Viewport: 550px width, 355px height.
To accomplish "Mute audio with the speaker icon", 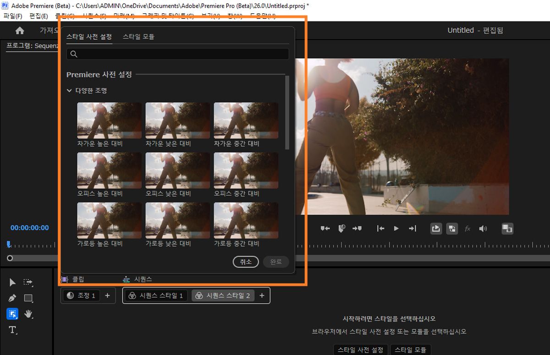I will 483,229.
